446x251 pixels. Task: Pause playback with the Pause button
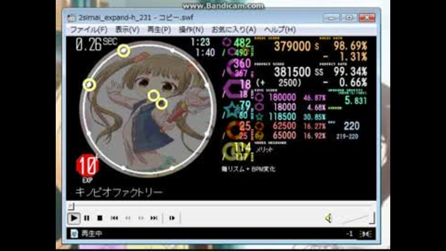[x=87, y=218]
